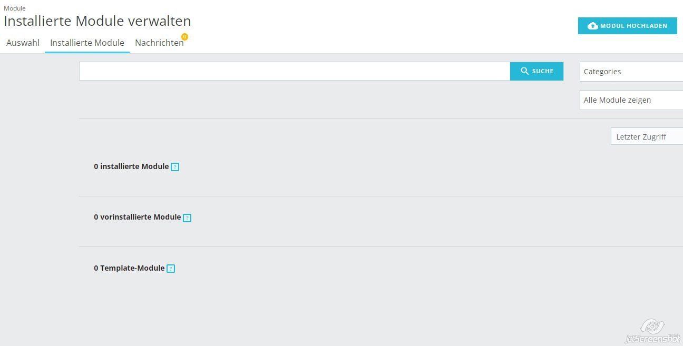Open the help icon beside "0 Template-Module"
683x346 pixels.
(171, 269)
